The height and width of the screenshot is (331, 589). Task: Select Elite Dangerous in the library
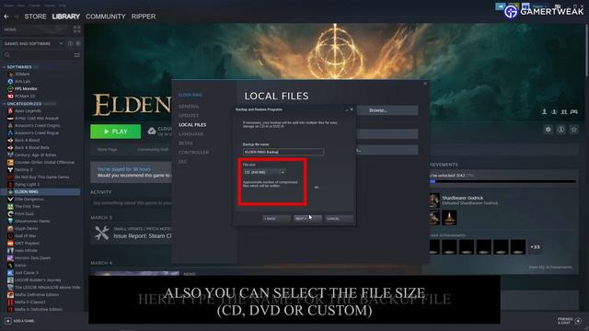29,199
